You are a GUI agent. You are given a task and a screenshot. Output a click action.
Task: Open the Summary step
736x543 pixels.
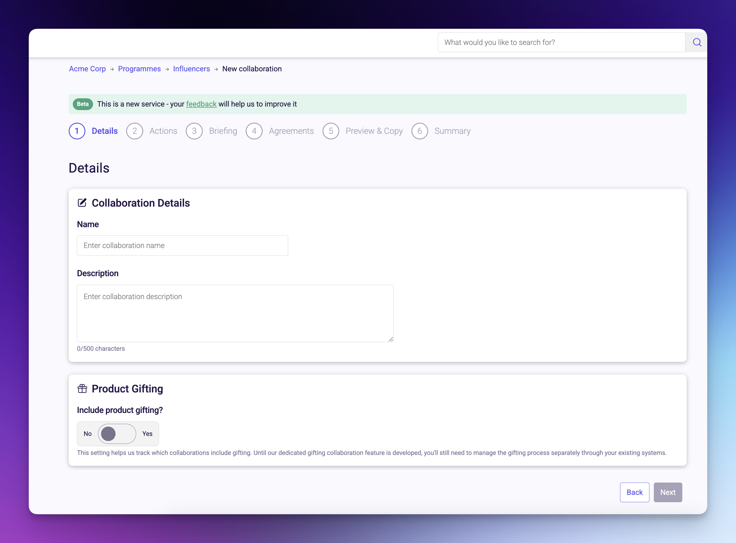(453, 131)
